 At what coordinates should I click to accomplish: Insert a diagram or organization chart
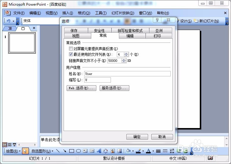click(x=106, y=151)
